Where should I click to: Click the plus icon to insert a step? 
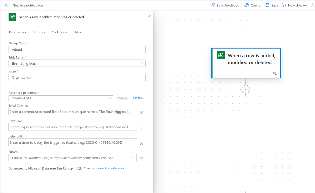[x=246, y=89]
